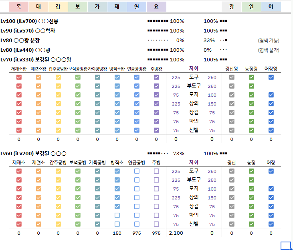Select the 975 total under 주방
293x250 pixels.
156,233
